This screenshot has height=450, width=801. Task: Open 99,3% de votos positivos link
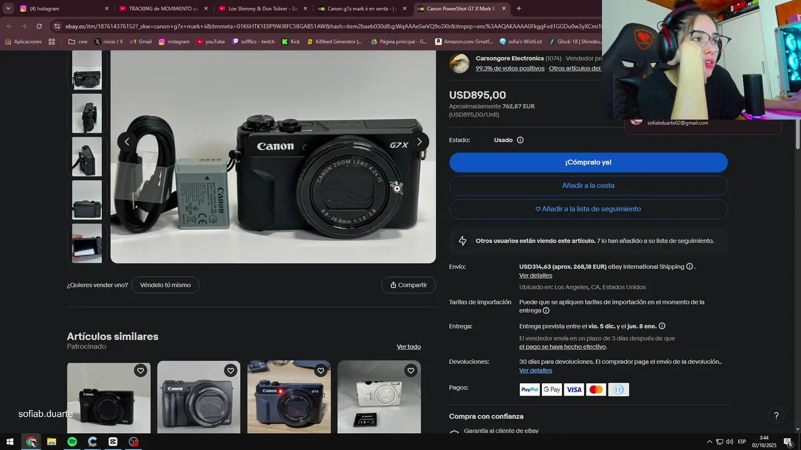(x=510, y=68)
